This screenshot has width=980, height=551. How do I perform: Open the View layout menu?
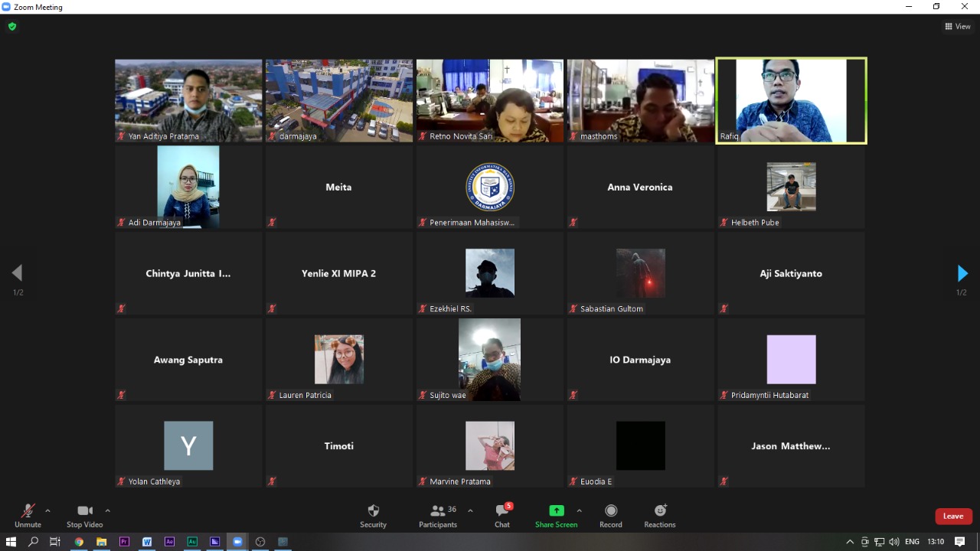[958, 26]
